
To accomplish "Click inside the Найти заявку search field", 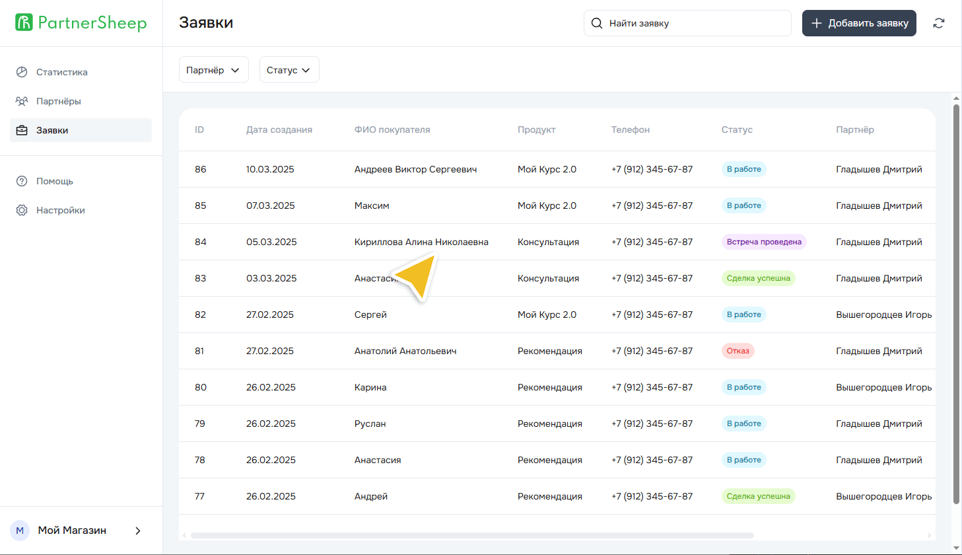I will [x=687, y=22].
